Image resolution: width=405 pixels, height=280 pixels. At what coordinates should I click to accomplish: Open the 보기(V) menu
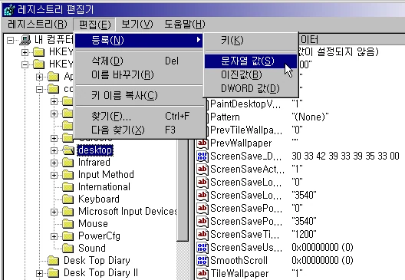click(137, 25)
